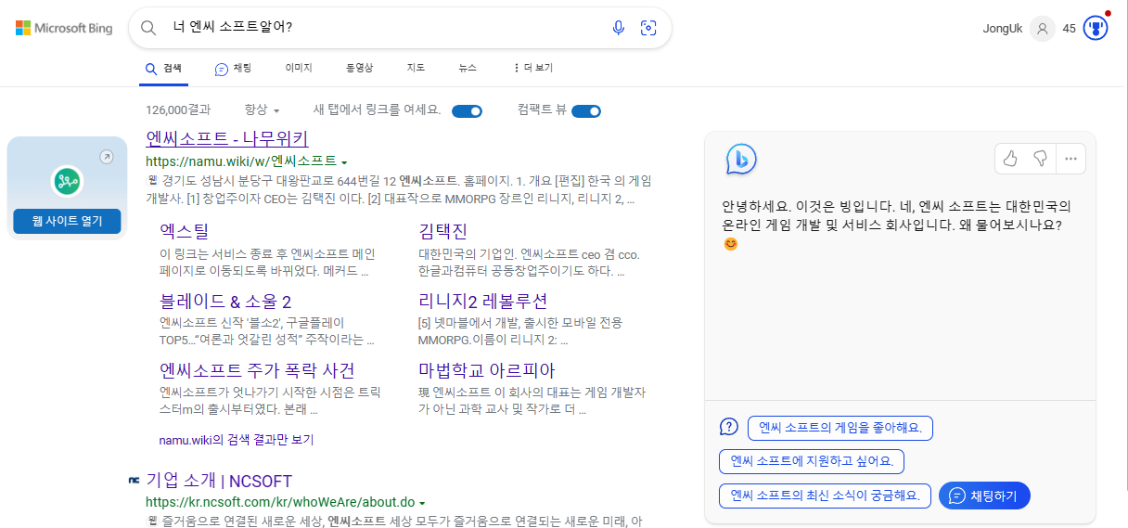Select the 검색 tab
Screen dimensions: 1128x528
[163, 68]
